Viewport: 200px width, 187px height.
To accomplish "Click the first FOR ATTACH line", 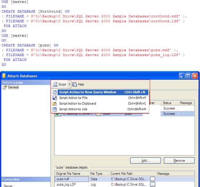I will [x=15, y=26].
